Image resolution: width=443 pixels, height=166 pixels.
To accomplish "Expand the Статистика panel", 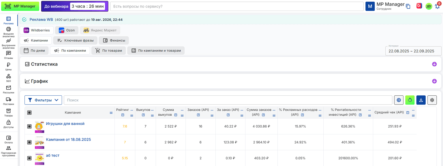I will point(434,64).
